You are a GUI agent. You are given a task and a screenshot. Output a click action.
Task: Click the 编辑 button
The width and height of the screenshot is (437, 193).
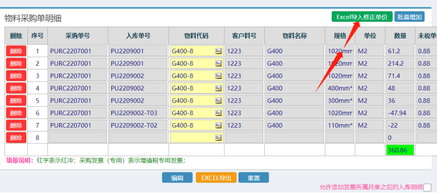177,178
